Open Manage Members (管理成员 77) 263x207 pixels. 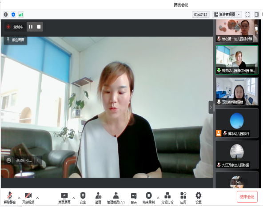pos(116,198)
